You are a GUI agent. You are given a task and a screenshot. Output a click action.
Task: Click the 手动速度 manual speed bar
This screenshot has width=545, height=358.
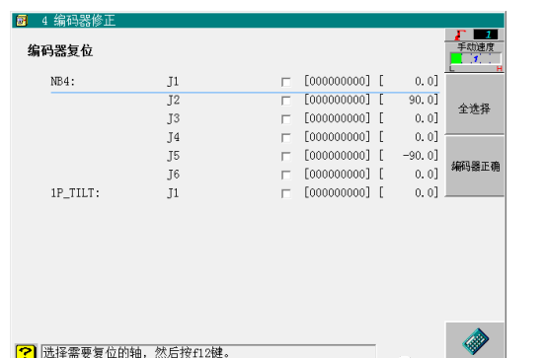475,59
